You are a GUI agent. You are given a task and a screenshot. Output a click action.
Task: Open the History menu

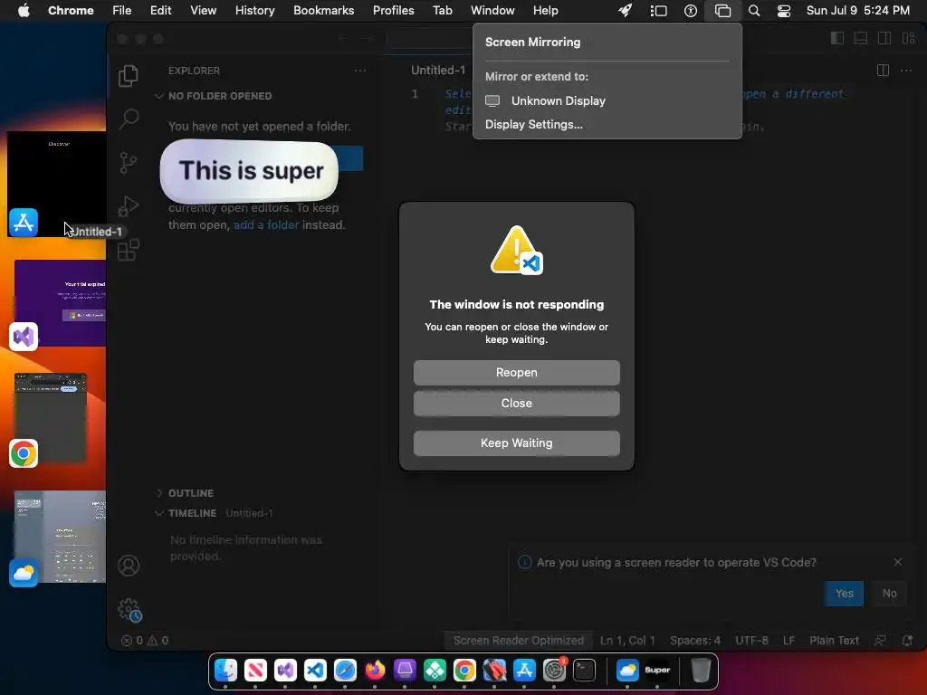coord(254,11)
